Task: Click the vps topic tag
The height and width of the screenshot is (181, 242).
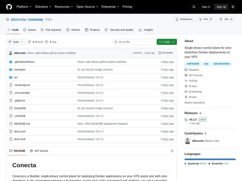Action: pos(206,64)
